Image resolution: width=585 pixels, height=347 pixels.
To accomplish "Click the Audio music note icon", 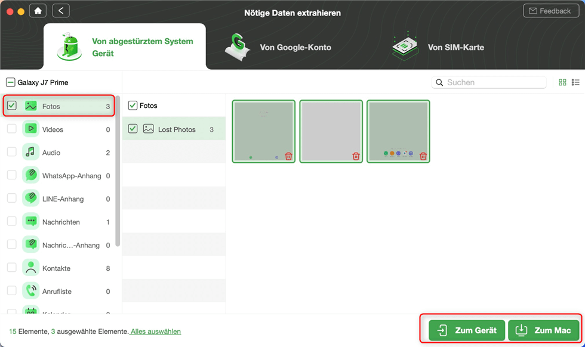I will point(31,152).
